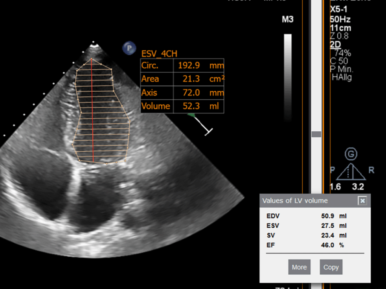This screenshot has height=289, width=386.
Task: Select the Circ. 192.9 mm value
Action: coord(189,65)
